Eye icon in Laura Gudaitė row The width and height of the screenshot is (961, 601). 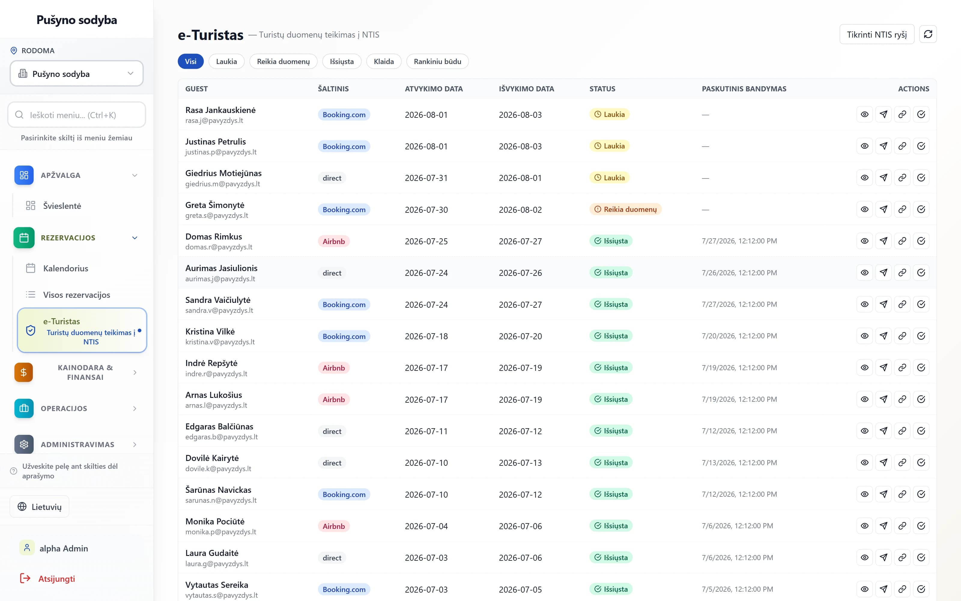(x=865, y=557)
